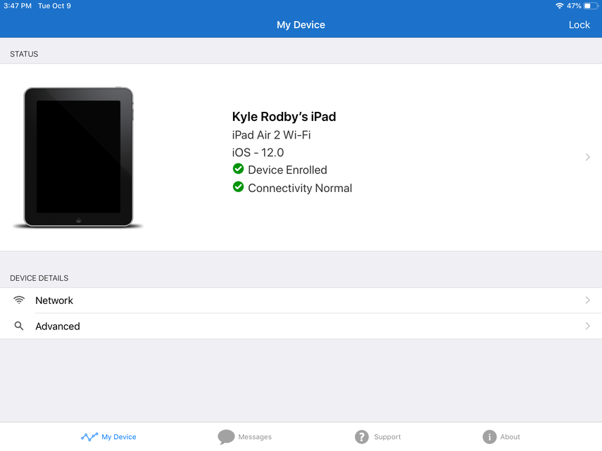Tap the My Device graph icon
Viewport: 602px width, 451px height.
tap(89, 437)
